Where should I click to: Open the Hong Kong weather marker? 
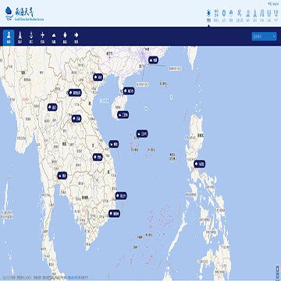153,60
